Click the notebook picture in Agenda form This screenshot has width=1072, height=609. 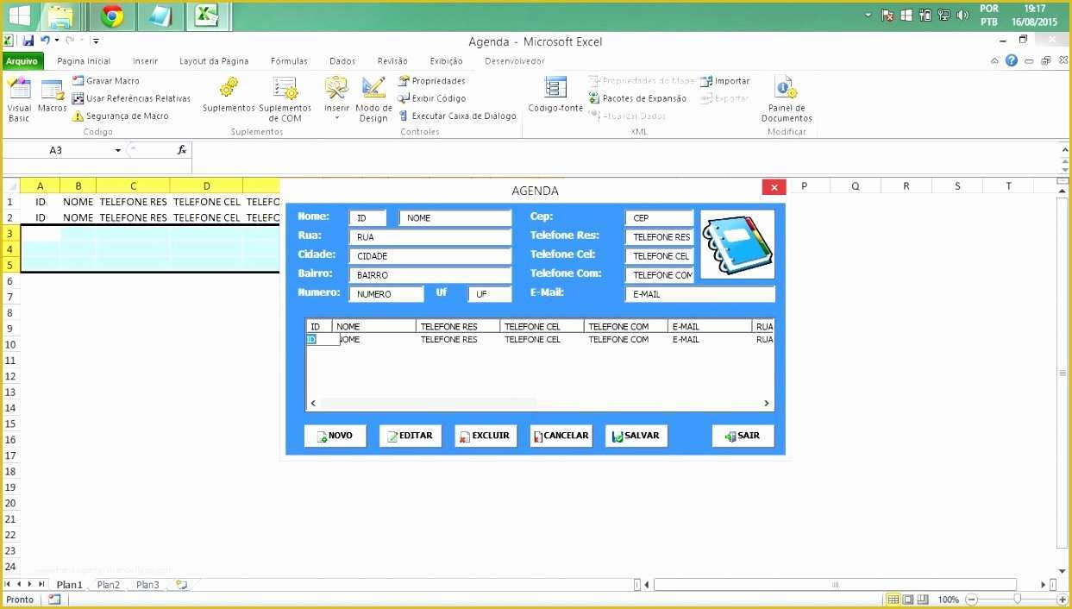pyautogui.click(x=737, y=245)
